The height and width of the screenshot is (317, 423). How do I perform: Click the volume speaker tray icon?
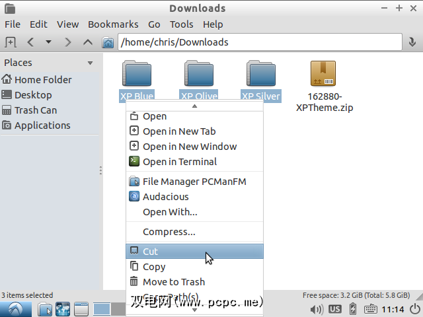pyautogui.click(x=317, y=309)
